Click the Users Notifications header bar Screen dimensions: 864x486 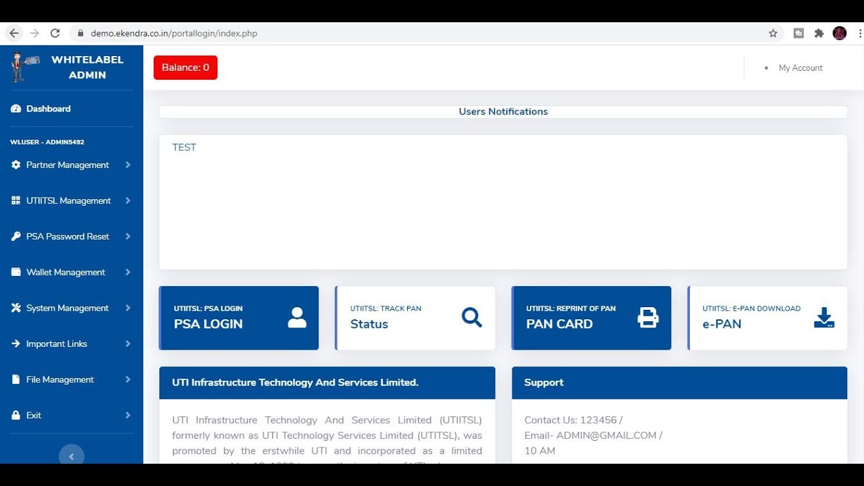(x=503, y=111)
